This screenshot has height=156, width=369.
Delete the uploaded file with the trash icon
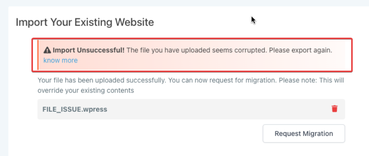tap(335, 109)
